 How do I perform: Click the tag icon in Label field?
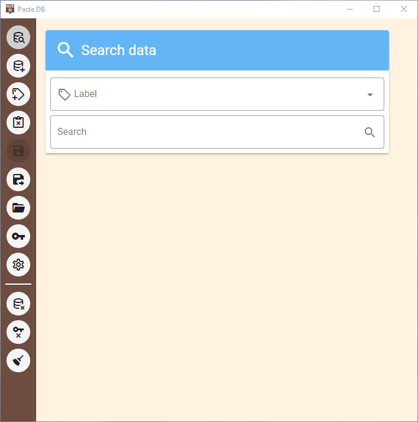65,95
